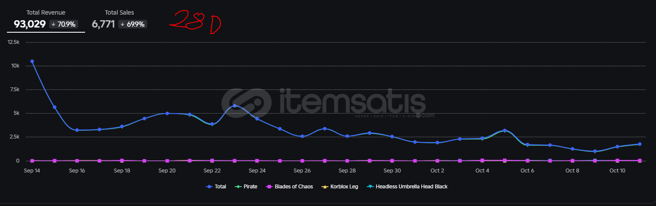
Task: Switch to the Total Sales tab
Action: (119, 13)
